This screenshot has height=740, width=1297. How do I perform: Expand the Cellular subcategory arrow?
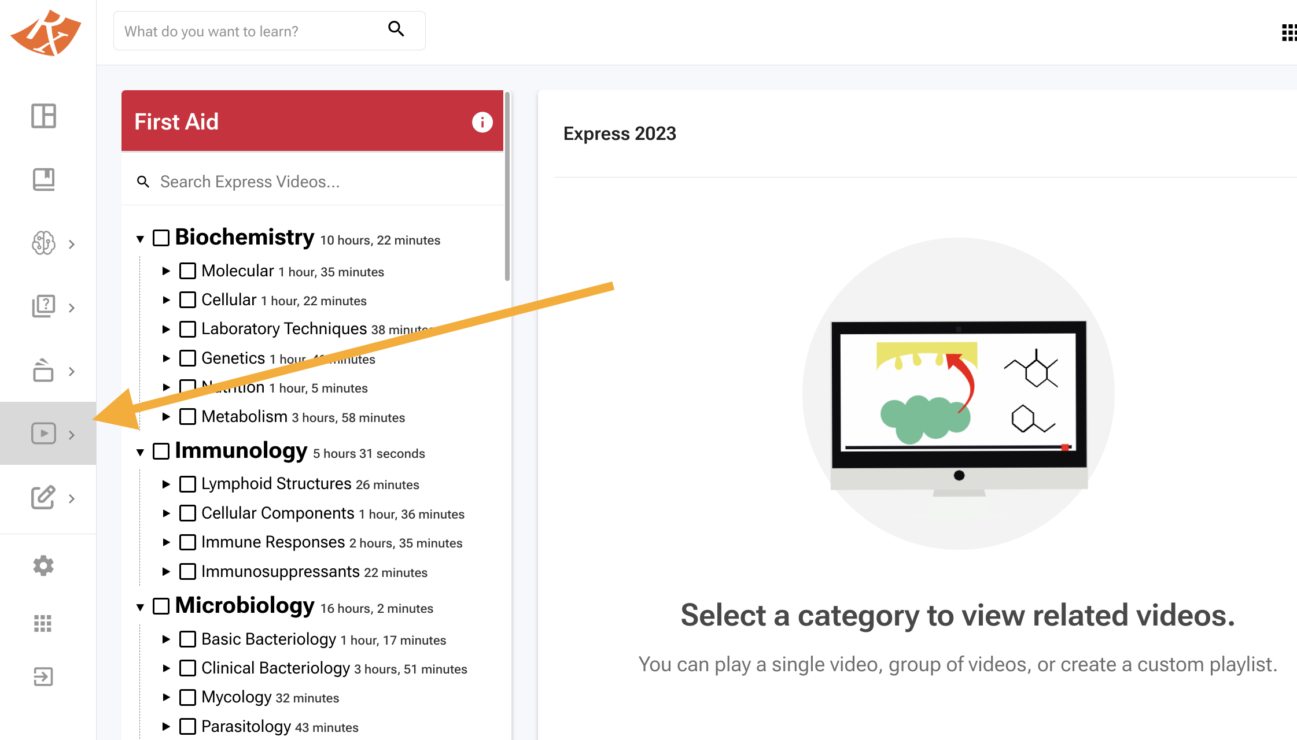point(166,299)
